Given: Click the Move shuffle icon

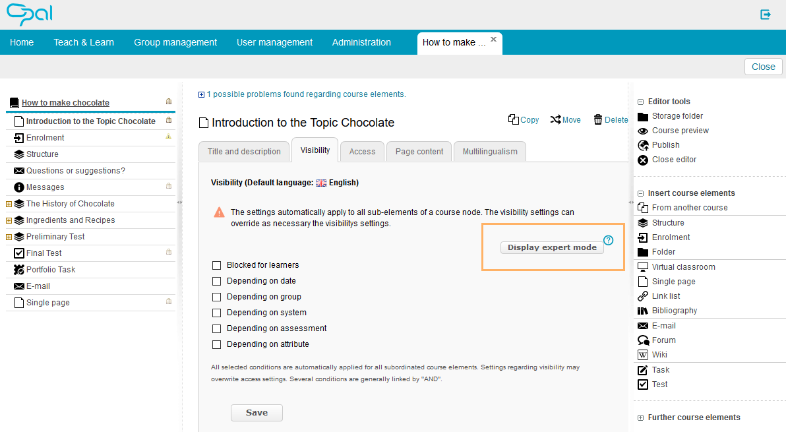Looking at the screenshot, I should point(556,119).
